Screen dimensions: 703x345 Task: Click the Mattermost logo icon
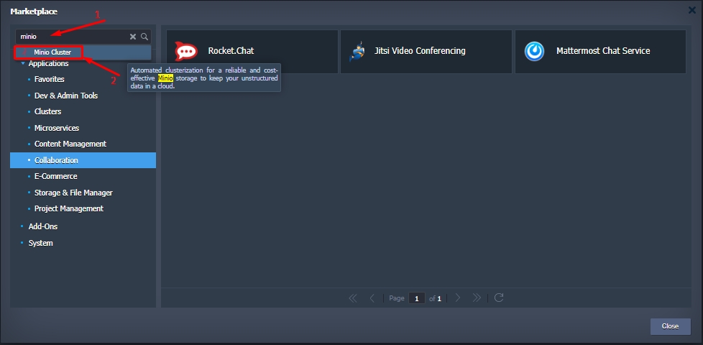click(x=534, y=51)
